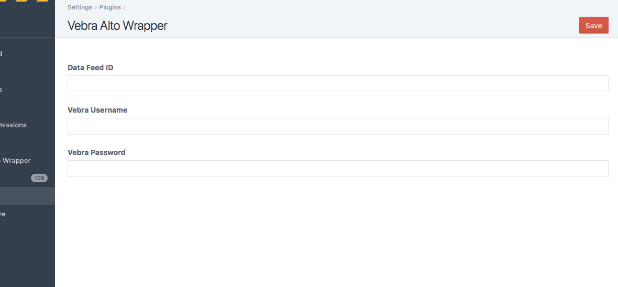Click the Data Feed ID field label

[91, 68]
